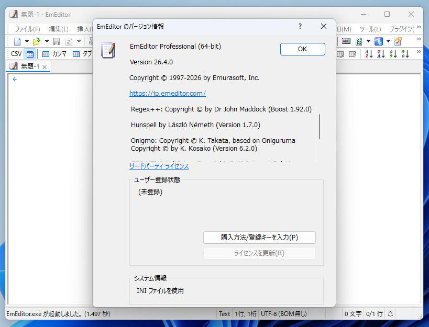Expand the Reload dropdown arrow
Image resolution: width=429 pixels, height=327 pixels.
[x=79, y=41]
